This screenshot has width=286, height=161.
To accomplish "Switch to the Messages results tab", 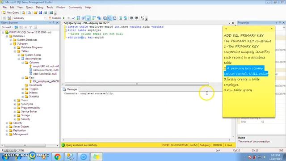I will tap(70, 89).
